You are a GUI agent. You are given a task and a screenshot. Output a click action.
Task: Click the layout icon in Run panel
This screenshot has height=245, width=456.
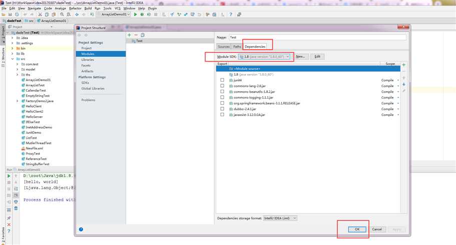[x=9, y=210]
